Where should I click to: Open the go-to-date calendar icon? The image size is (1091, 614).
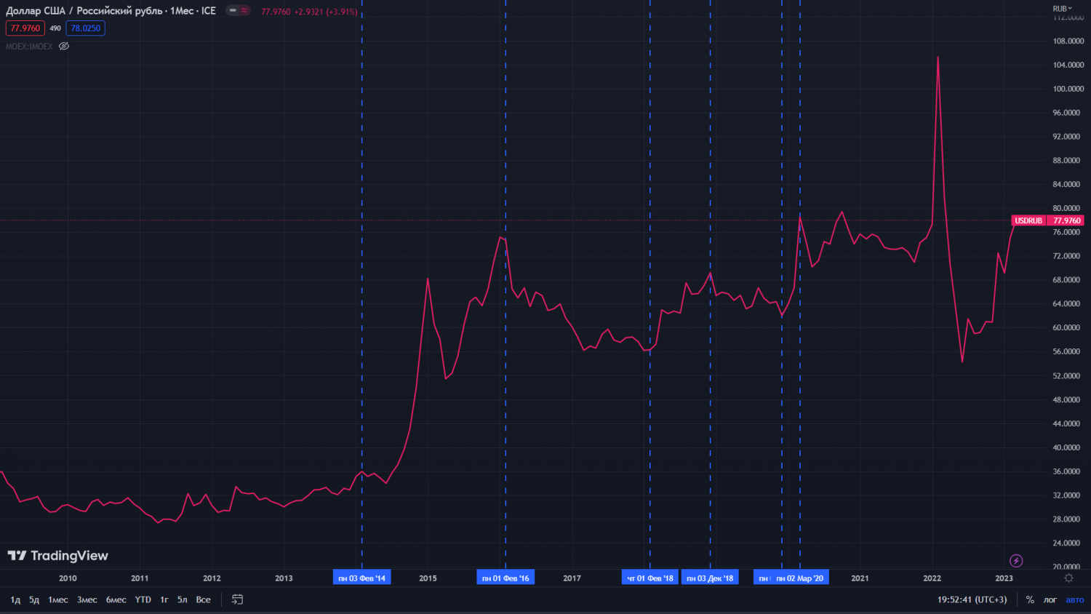[x=237, y=599]
